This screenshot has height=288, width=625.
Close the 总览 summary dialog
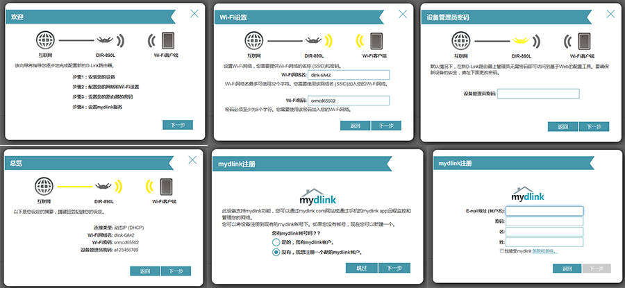click(x=192, y=160)
